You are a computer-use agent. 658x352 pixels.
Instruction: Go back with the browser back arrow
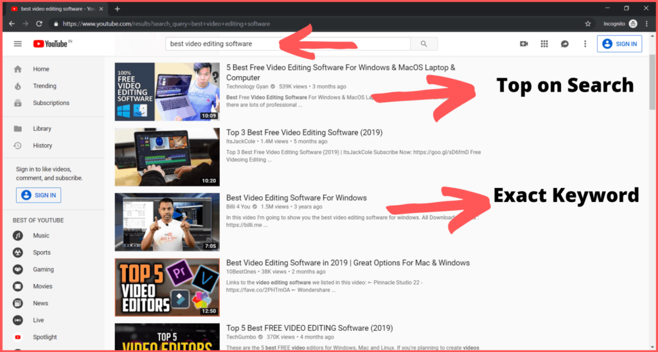tap(12, 24)
